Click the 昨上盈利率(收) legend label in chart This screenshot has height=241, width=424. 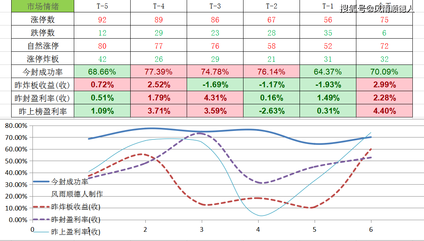[76, 232]
